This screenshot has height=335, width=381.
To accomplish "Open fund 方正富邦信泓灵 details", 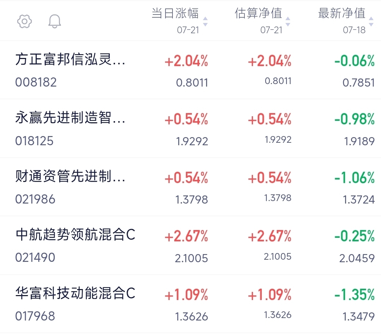I will pos(70,59).
